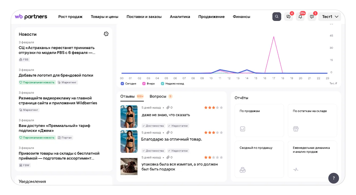Select the "Отзывы" tab
The height and width of the screenshot is (195, 356).
tap(127, 96)
